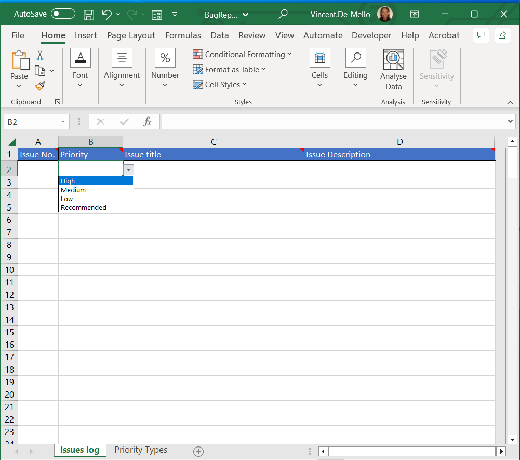Choose Recommended in the dropdown list
Image resolution: width=520 pixels, height=460 pixels.
[84, 208]
